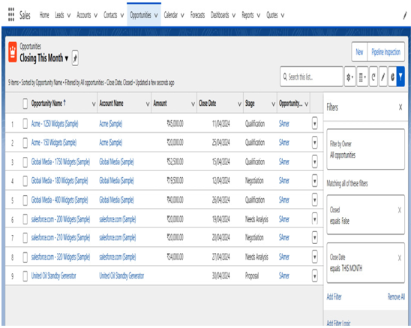Check salesforce.com - 200 Widgets checkbox
The width and height of the screenshot is (411, 328).
point(25,219)
